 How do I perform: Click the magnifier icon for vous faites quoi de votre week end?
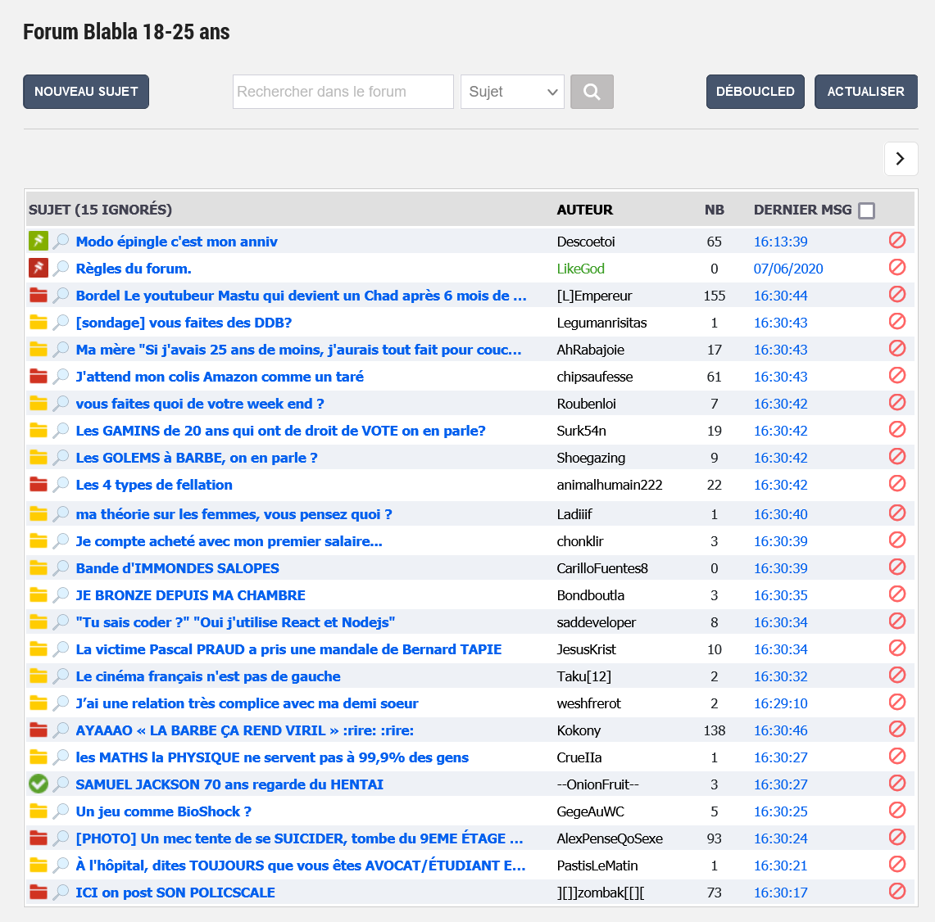[x=61, y=404]
